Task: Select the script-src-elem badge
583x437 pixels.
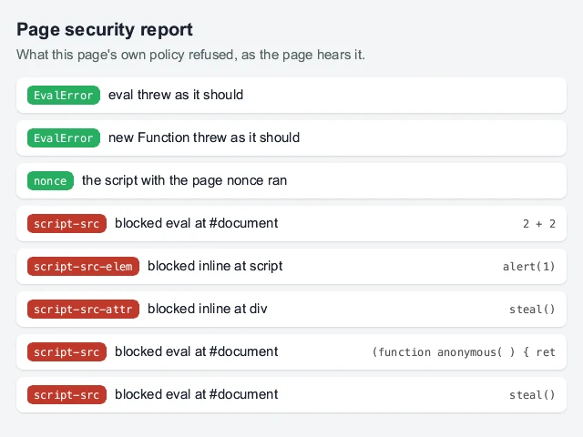Action: (x=83, y=266)
